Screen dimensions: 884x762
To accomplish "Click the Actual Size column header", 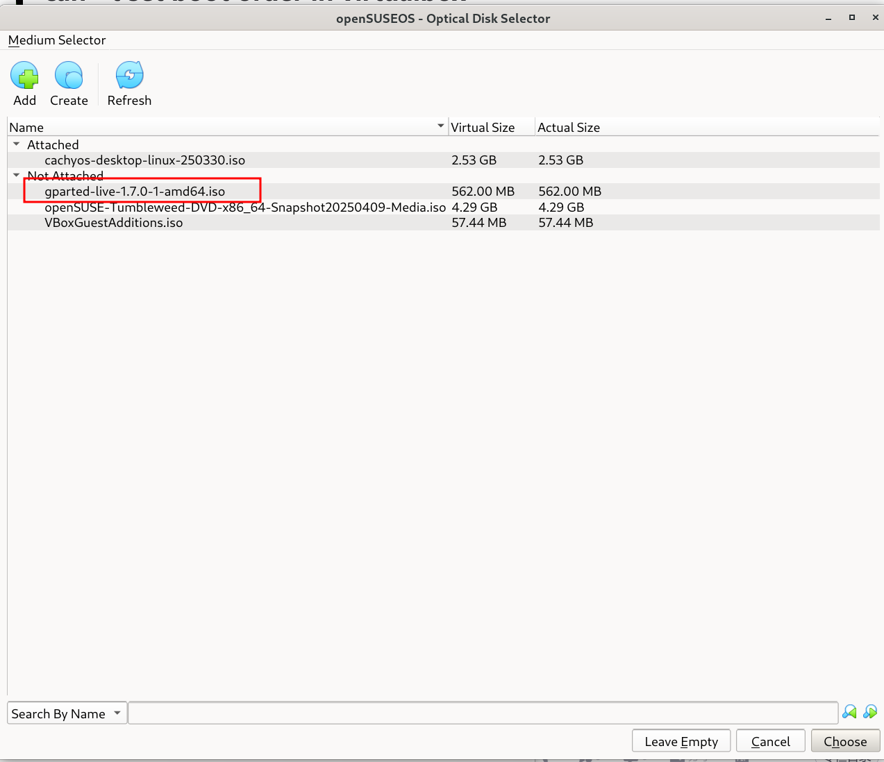I will coord(569,127).
